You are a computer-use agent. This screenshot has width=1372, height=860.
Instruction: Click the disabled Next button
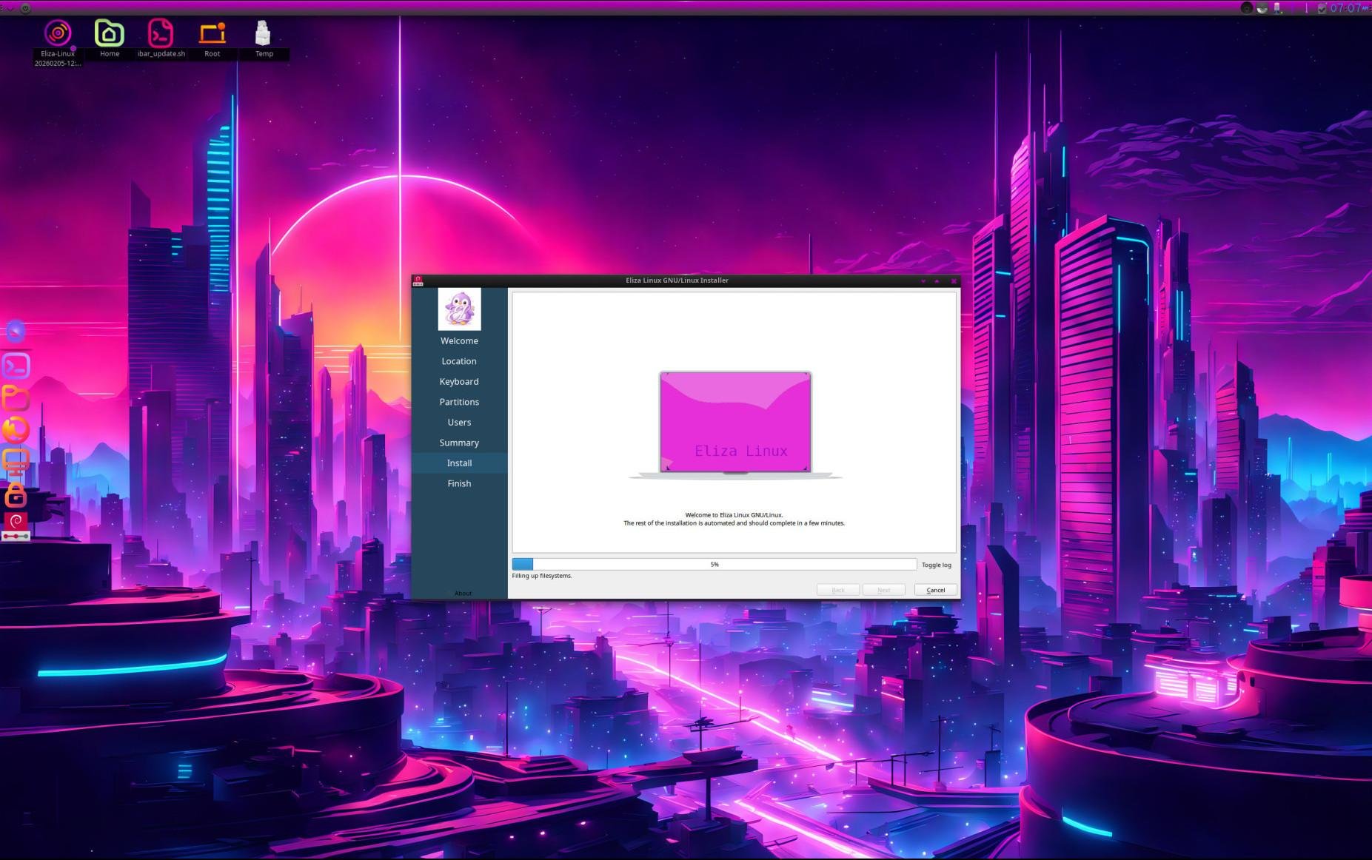883,590
